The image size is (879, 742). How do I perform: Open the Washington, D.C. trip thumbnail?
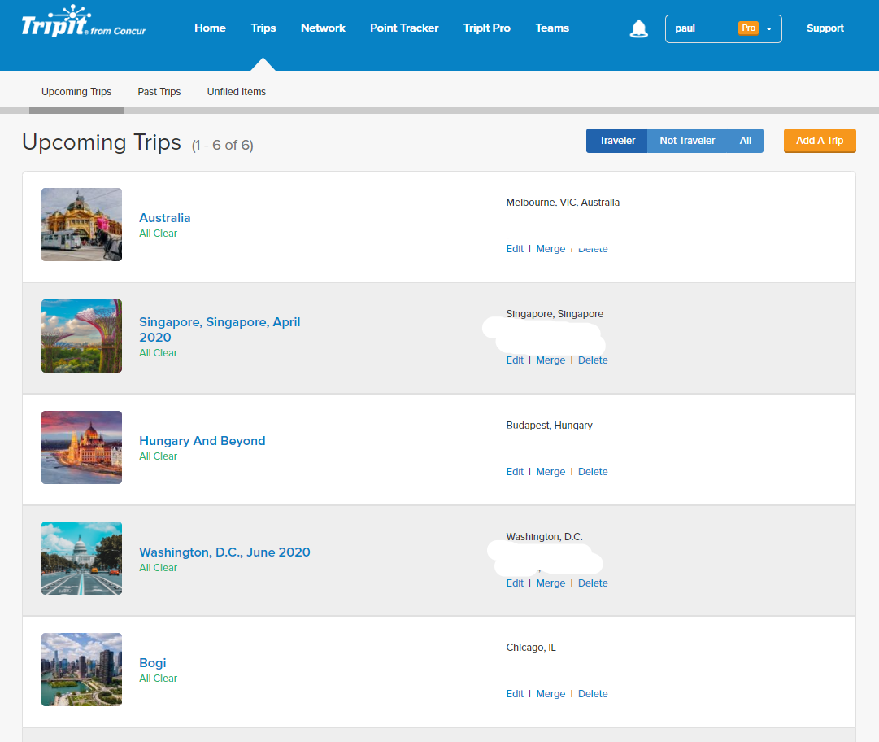coord(82,558)
